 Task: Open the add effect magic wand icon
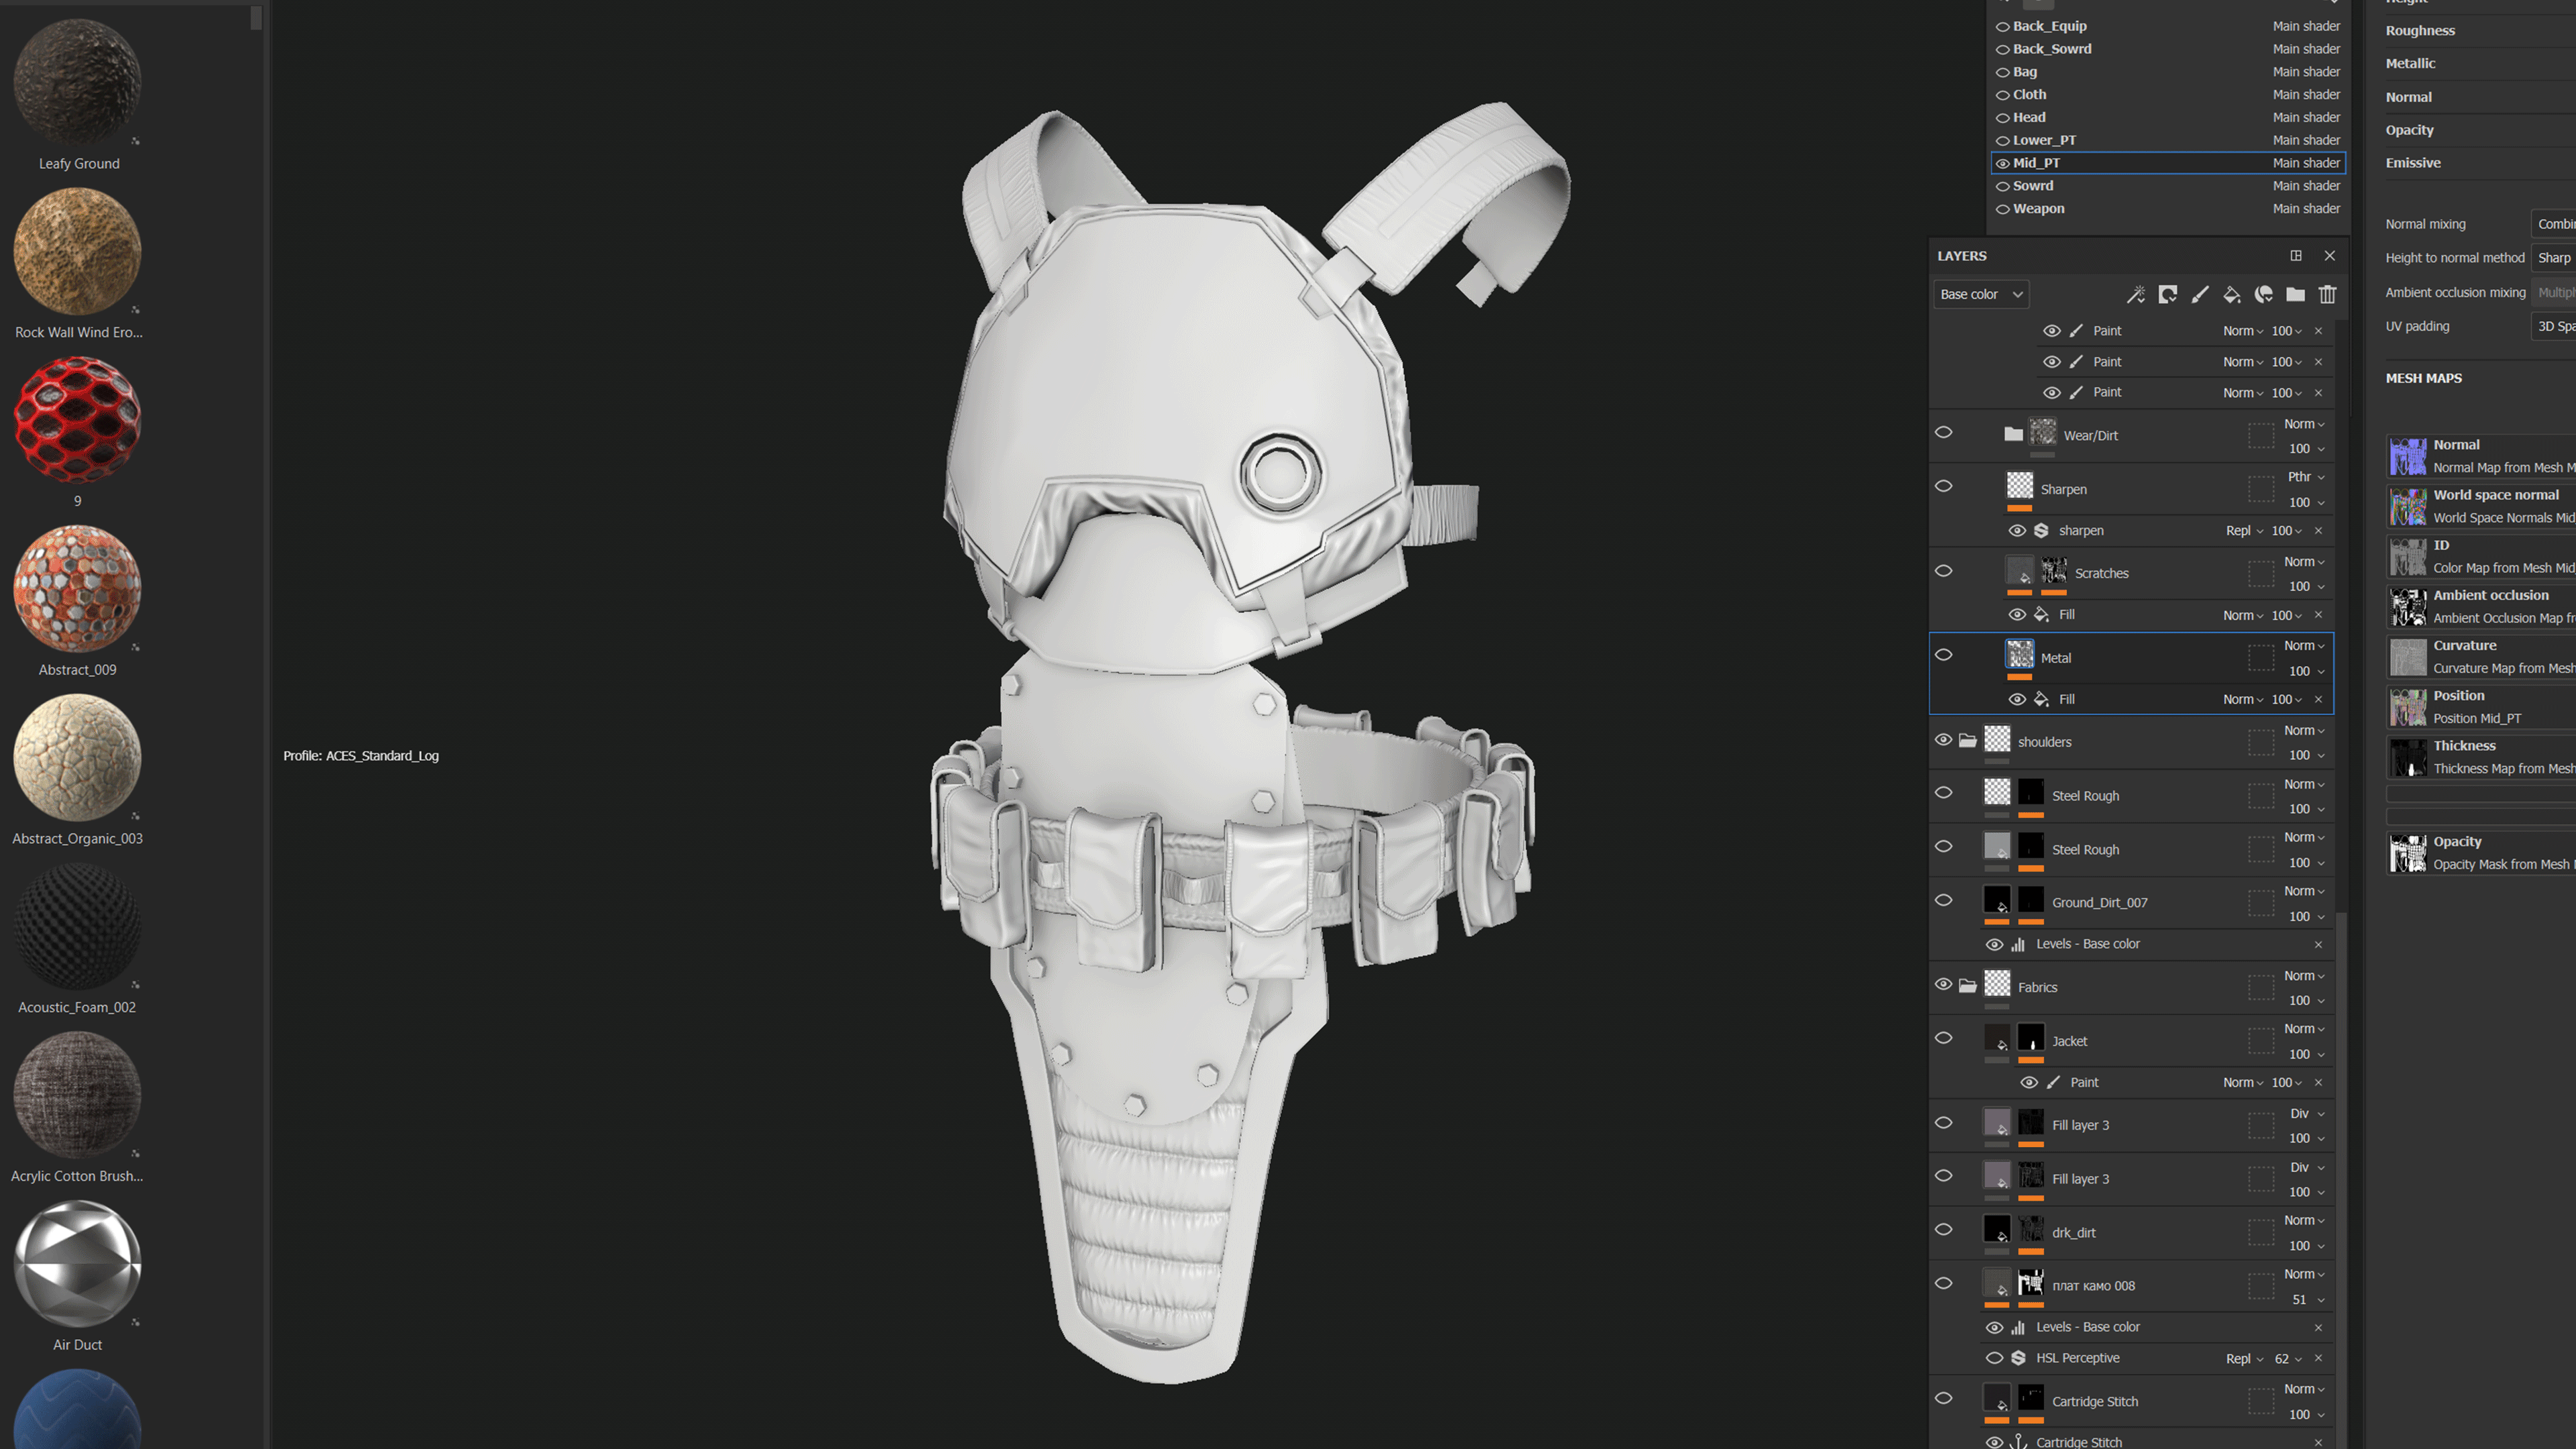(2136, 294)
